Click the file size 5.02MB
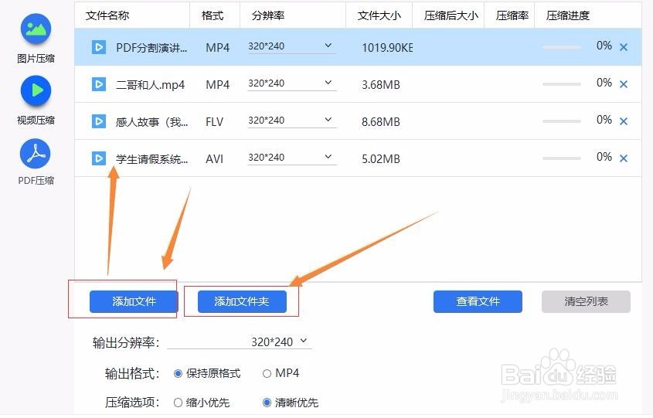 click(x=381, y=158)
